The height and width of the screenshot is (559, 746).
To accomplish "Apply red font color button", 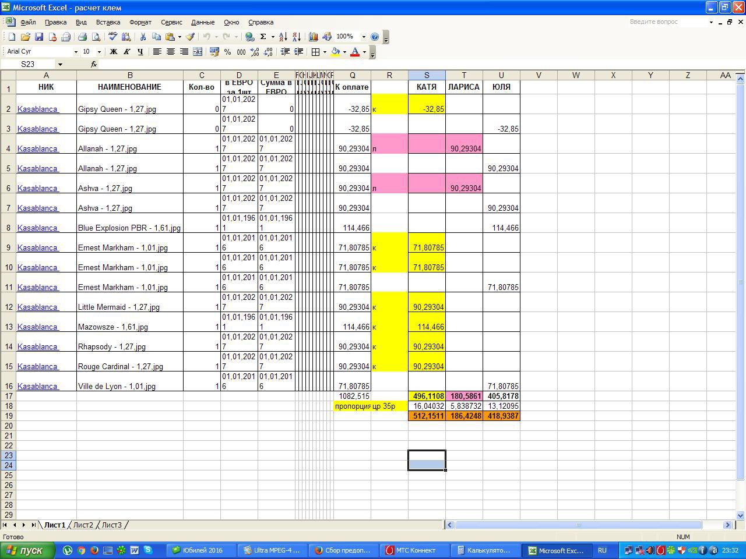I will pos(354,52).
